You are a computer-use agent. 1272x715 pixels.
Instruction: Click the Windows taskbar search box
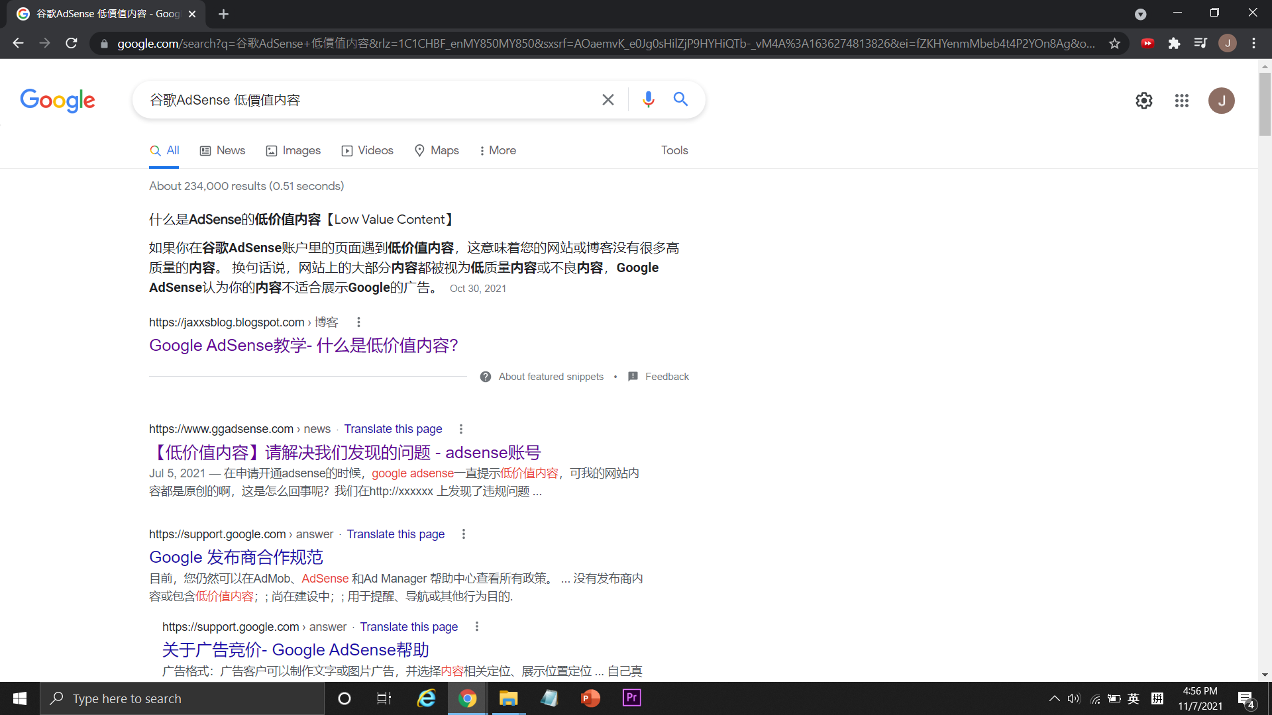point(182,698)
